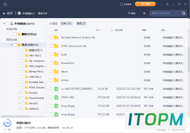Click the sort arrow before modified date

pos(112,30)
